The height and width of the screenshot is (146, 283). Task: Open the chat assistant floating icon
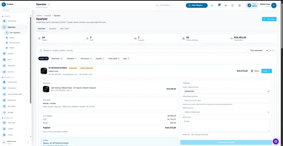coord(276,141)
